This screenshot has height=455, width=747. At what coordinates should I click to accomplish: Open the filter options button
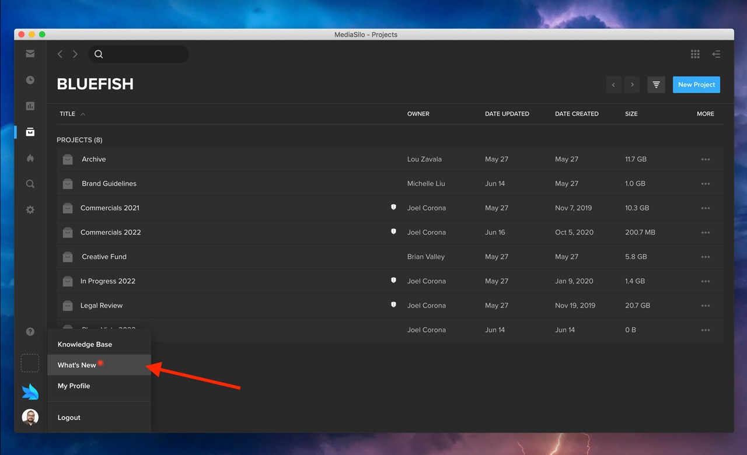656,85
